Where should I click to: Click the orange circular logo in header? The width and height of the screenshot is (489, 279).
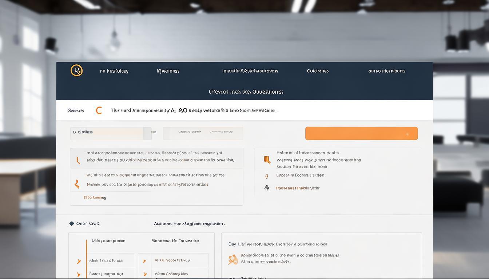(x=76, y=70)
